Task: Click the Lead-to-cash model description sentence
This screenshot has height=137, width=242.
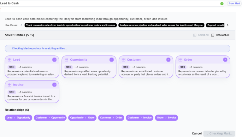Action: coord(86,19)
